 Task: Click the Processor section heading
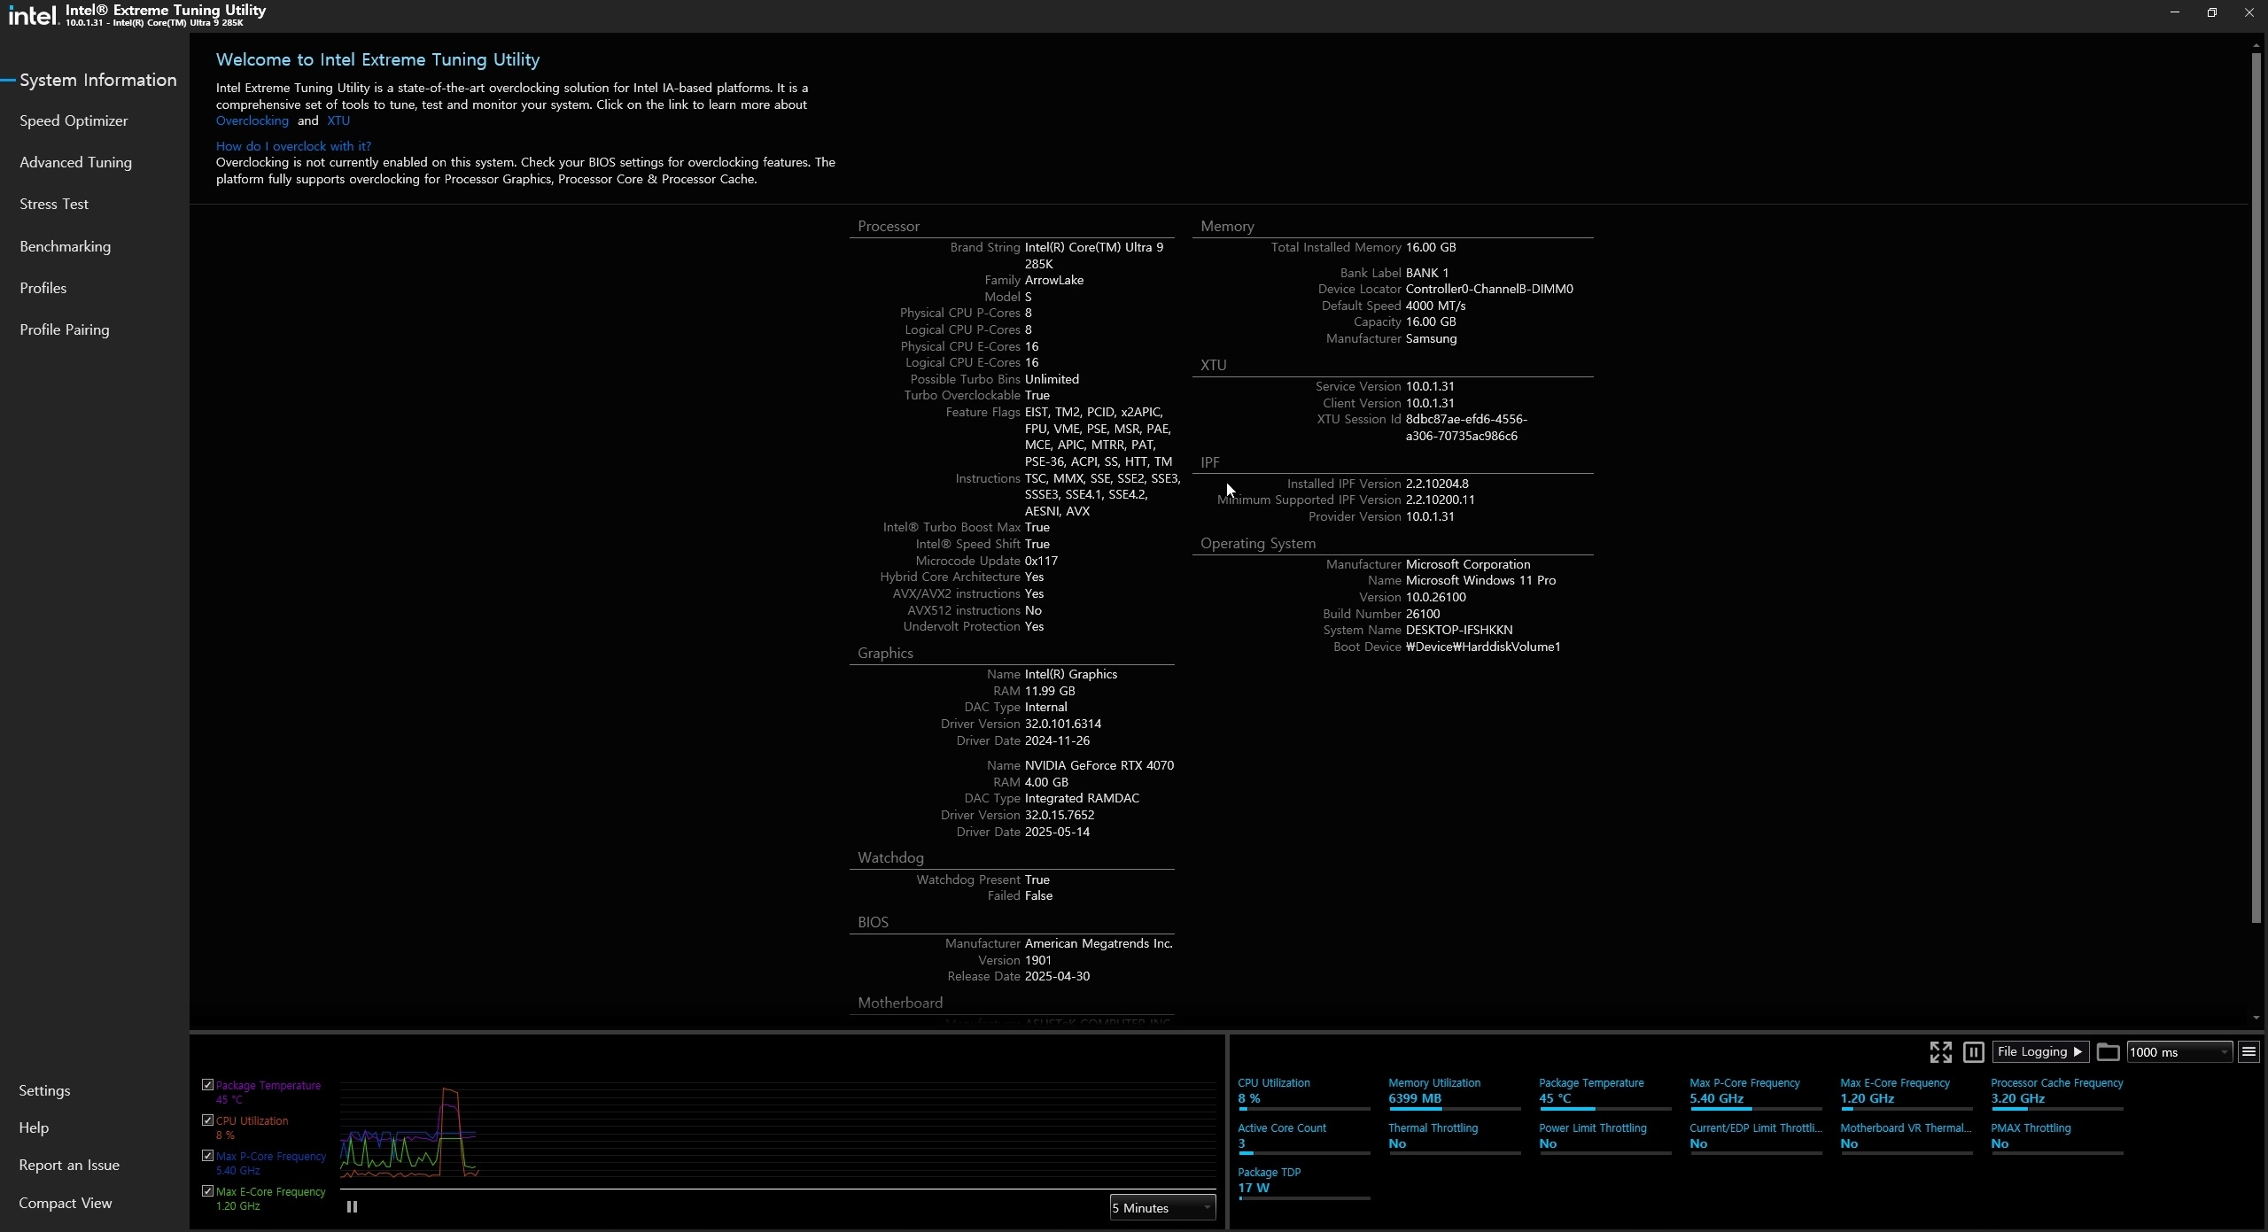click(889, 226)
